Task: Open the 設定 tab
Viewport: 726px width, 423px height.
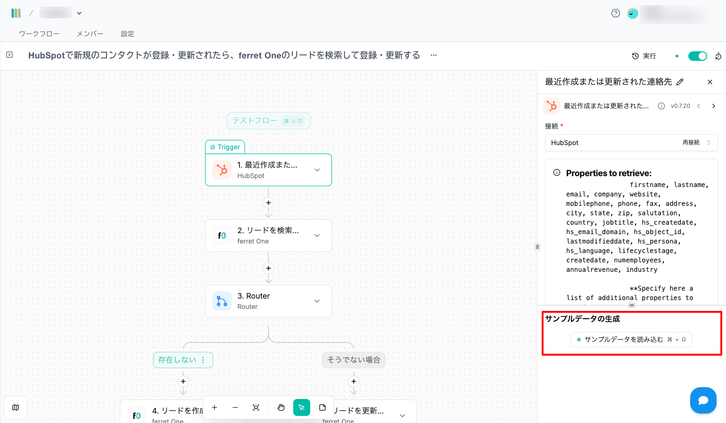Action: click(x=127, y=34)
